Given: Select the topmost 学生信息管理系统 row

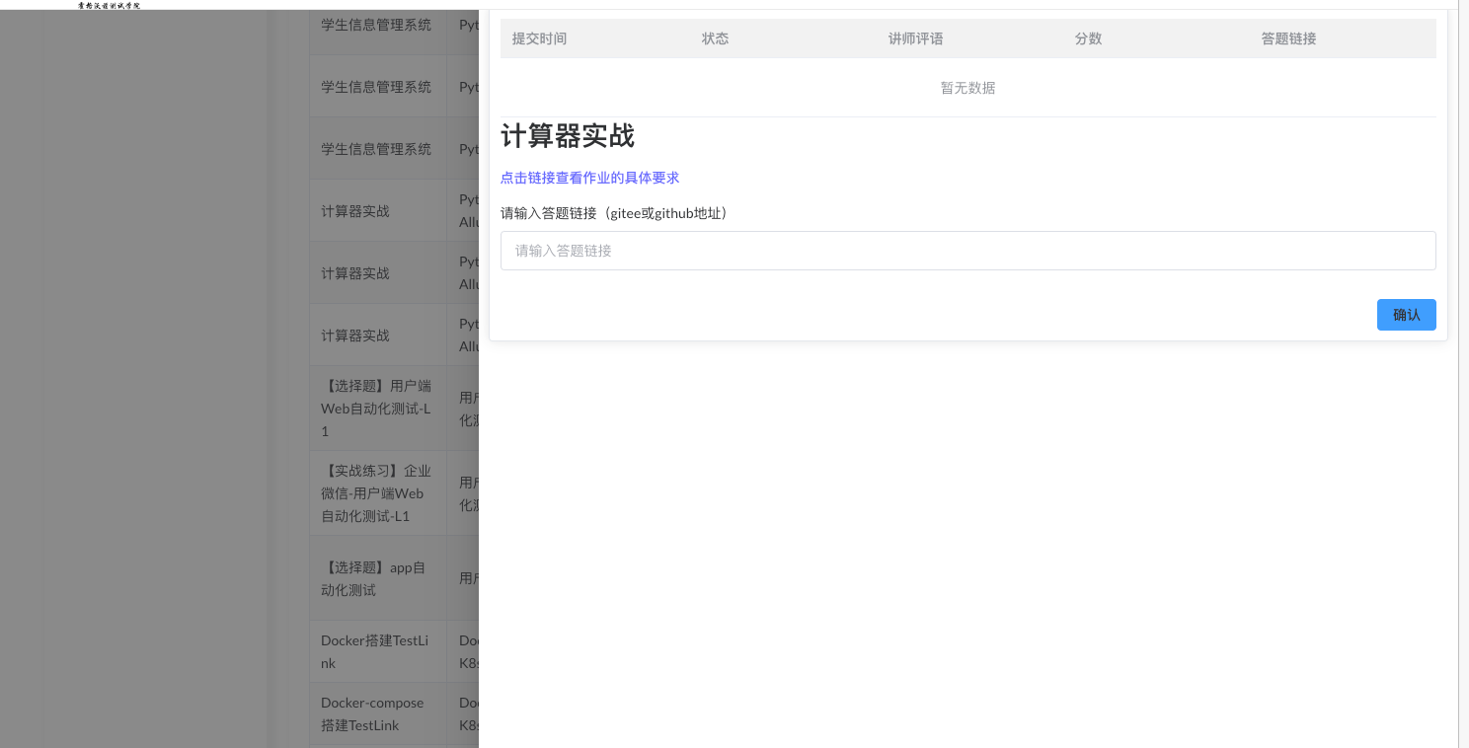Looking at the screenshot, I should [376, 25].
